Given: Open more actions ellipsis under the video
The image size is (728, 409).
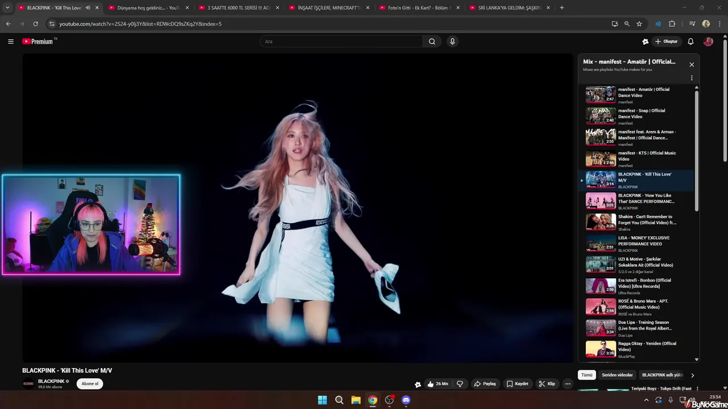Looking at the screenshot, I should [x=568, y=384].
